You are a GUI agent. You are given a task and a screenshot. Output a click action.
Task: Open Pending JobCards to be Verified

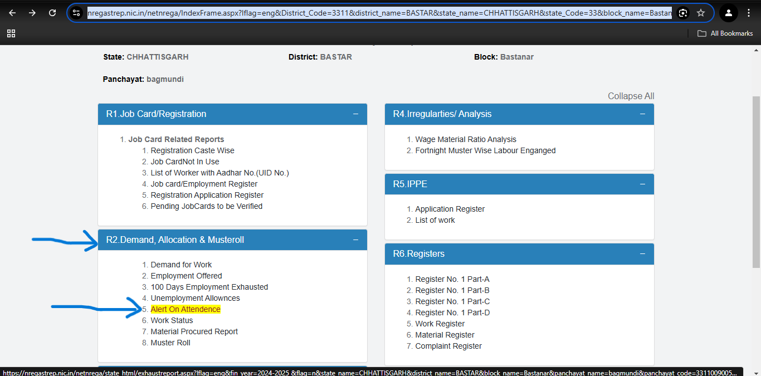207,206
